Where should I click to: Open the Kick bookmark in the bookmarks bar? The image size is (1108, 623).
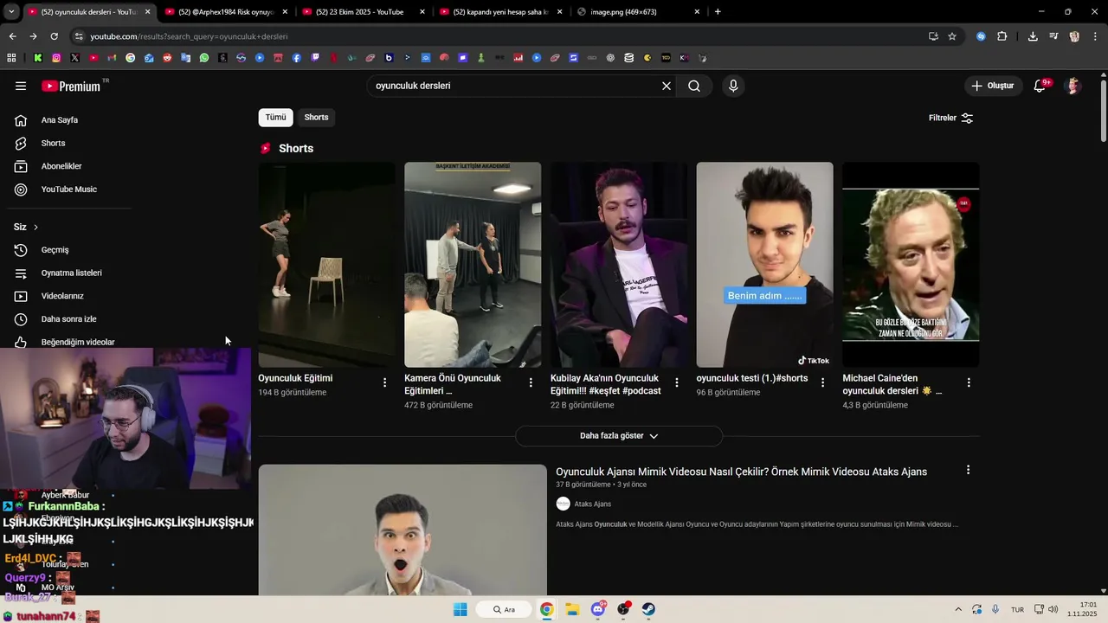pos(38,58)
